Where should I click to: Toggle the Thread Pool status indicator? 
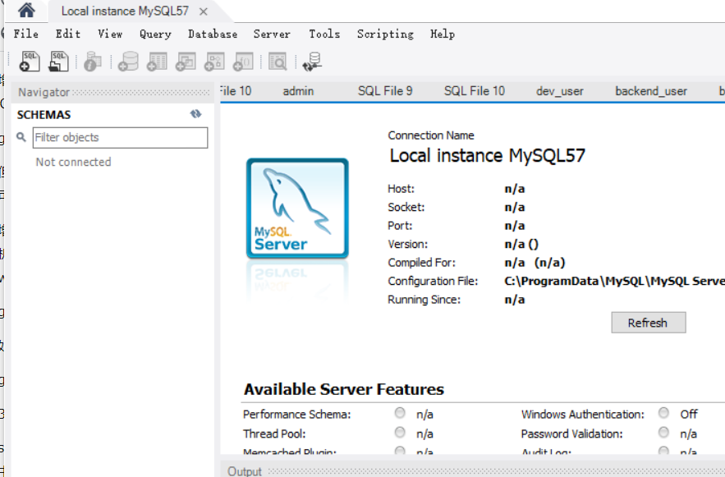pyautogui.click(x=400, y=433)
